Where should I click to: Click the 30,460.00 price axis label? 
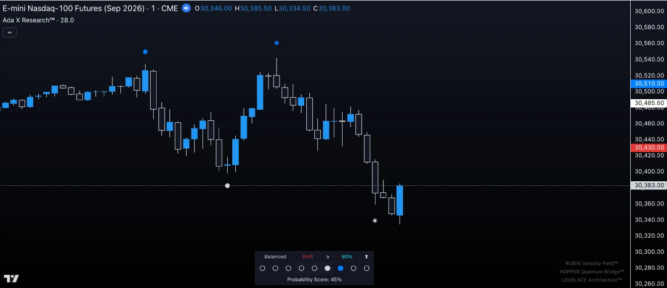(648, 123)
